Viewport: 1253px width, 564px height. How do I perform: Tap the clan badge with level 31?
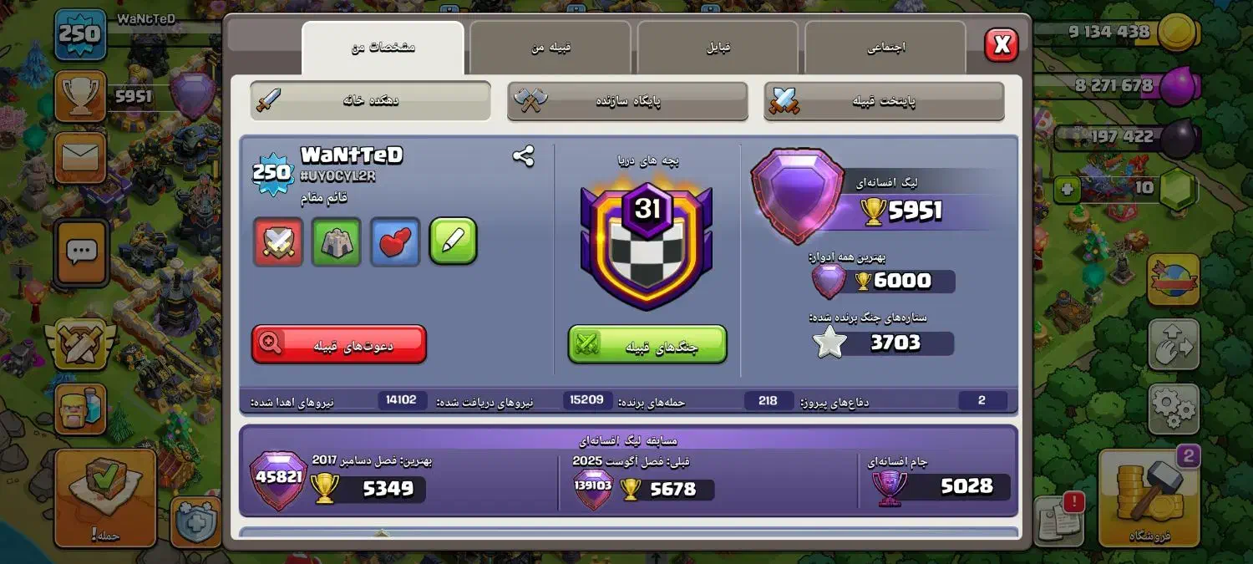pos(647,246)
